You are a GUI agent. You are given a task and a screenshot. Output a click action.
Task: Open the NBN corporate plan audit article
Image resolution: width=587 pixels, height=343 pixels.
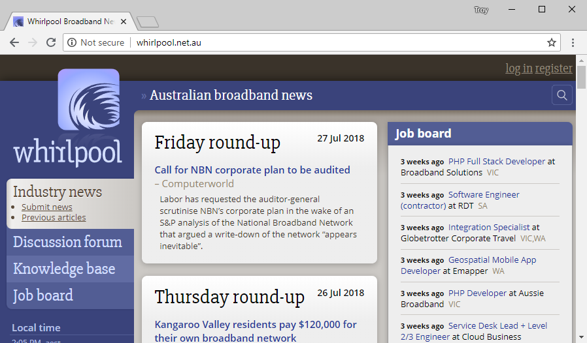[x=252, y=170]
